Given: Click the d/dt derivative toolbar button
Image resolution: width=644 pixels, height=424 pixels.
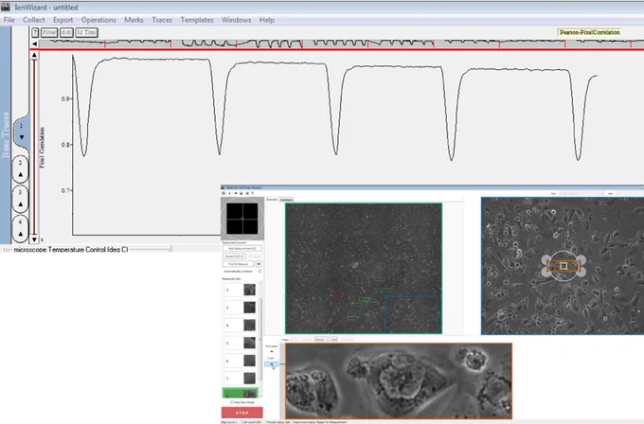Looking at the screenshot, I should click(66, 32).
